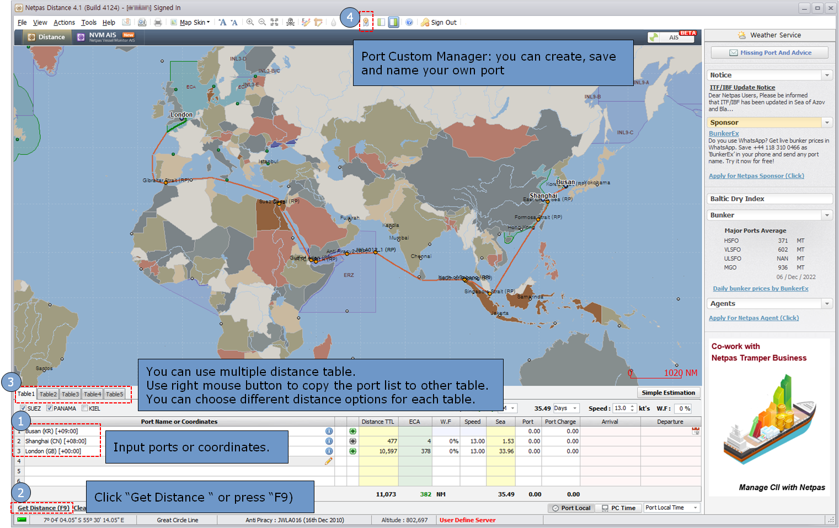Select the left panel layout icon

point(381,23)
